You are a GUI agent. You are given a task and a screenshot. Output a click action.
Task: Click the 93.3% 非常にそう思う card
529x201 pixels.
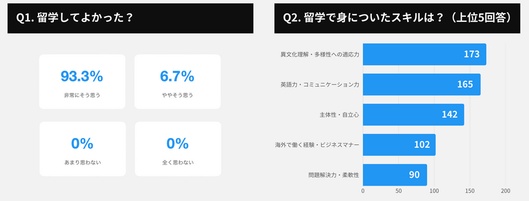tap(82, 81)
